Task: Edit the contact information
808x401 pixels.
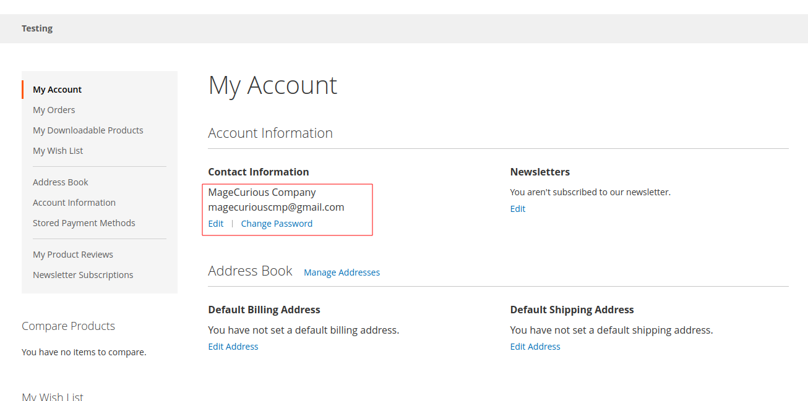Action: click(x=215, y=223)
